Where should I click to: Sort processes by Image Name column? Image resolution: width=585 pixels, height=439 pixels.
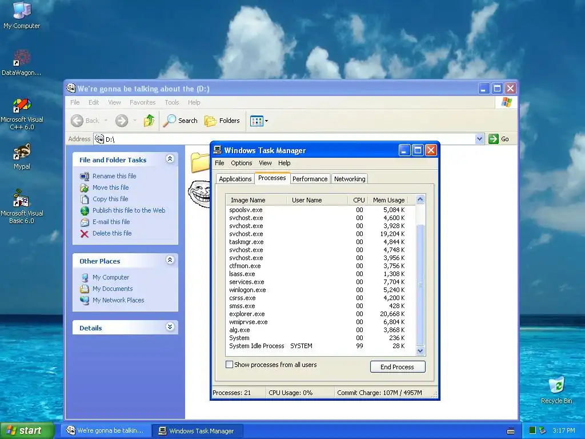(257, 200)
